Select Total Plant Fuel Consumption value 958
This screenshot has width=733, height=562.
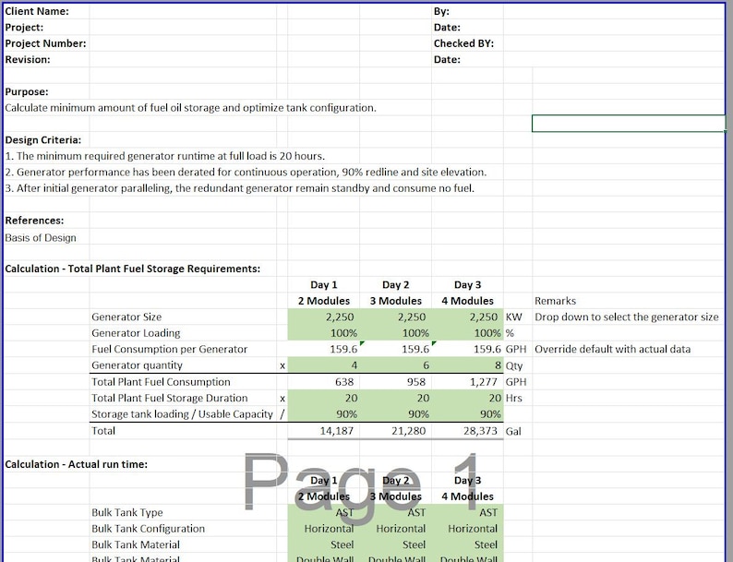[x=396, y=382]
